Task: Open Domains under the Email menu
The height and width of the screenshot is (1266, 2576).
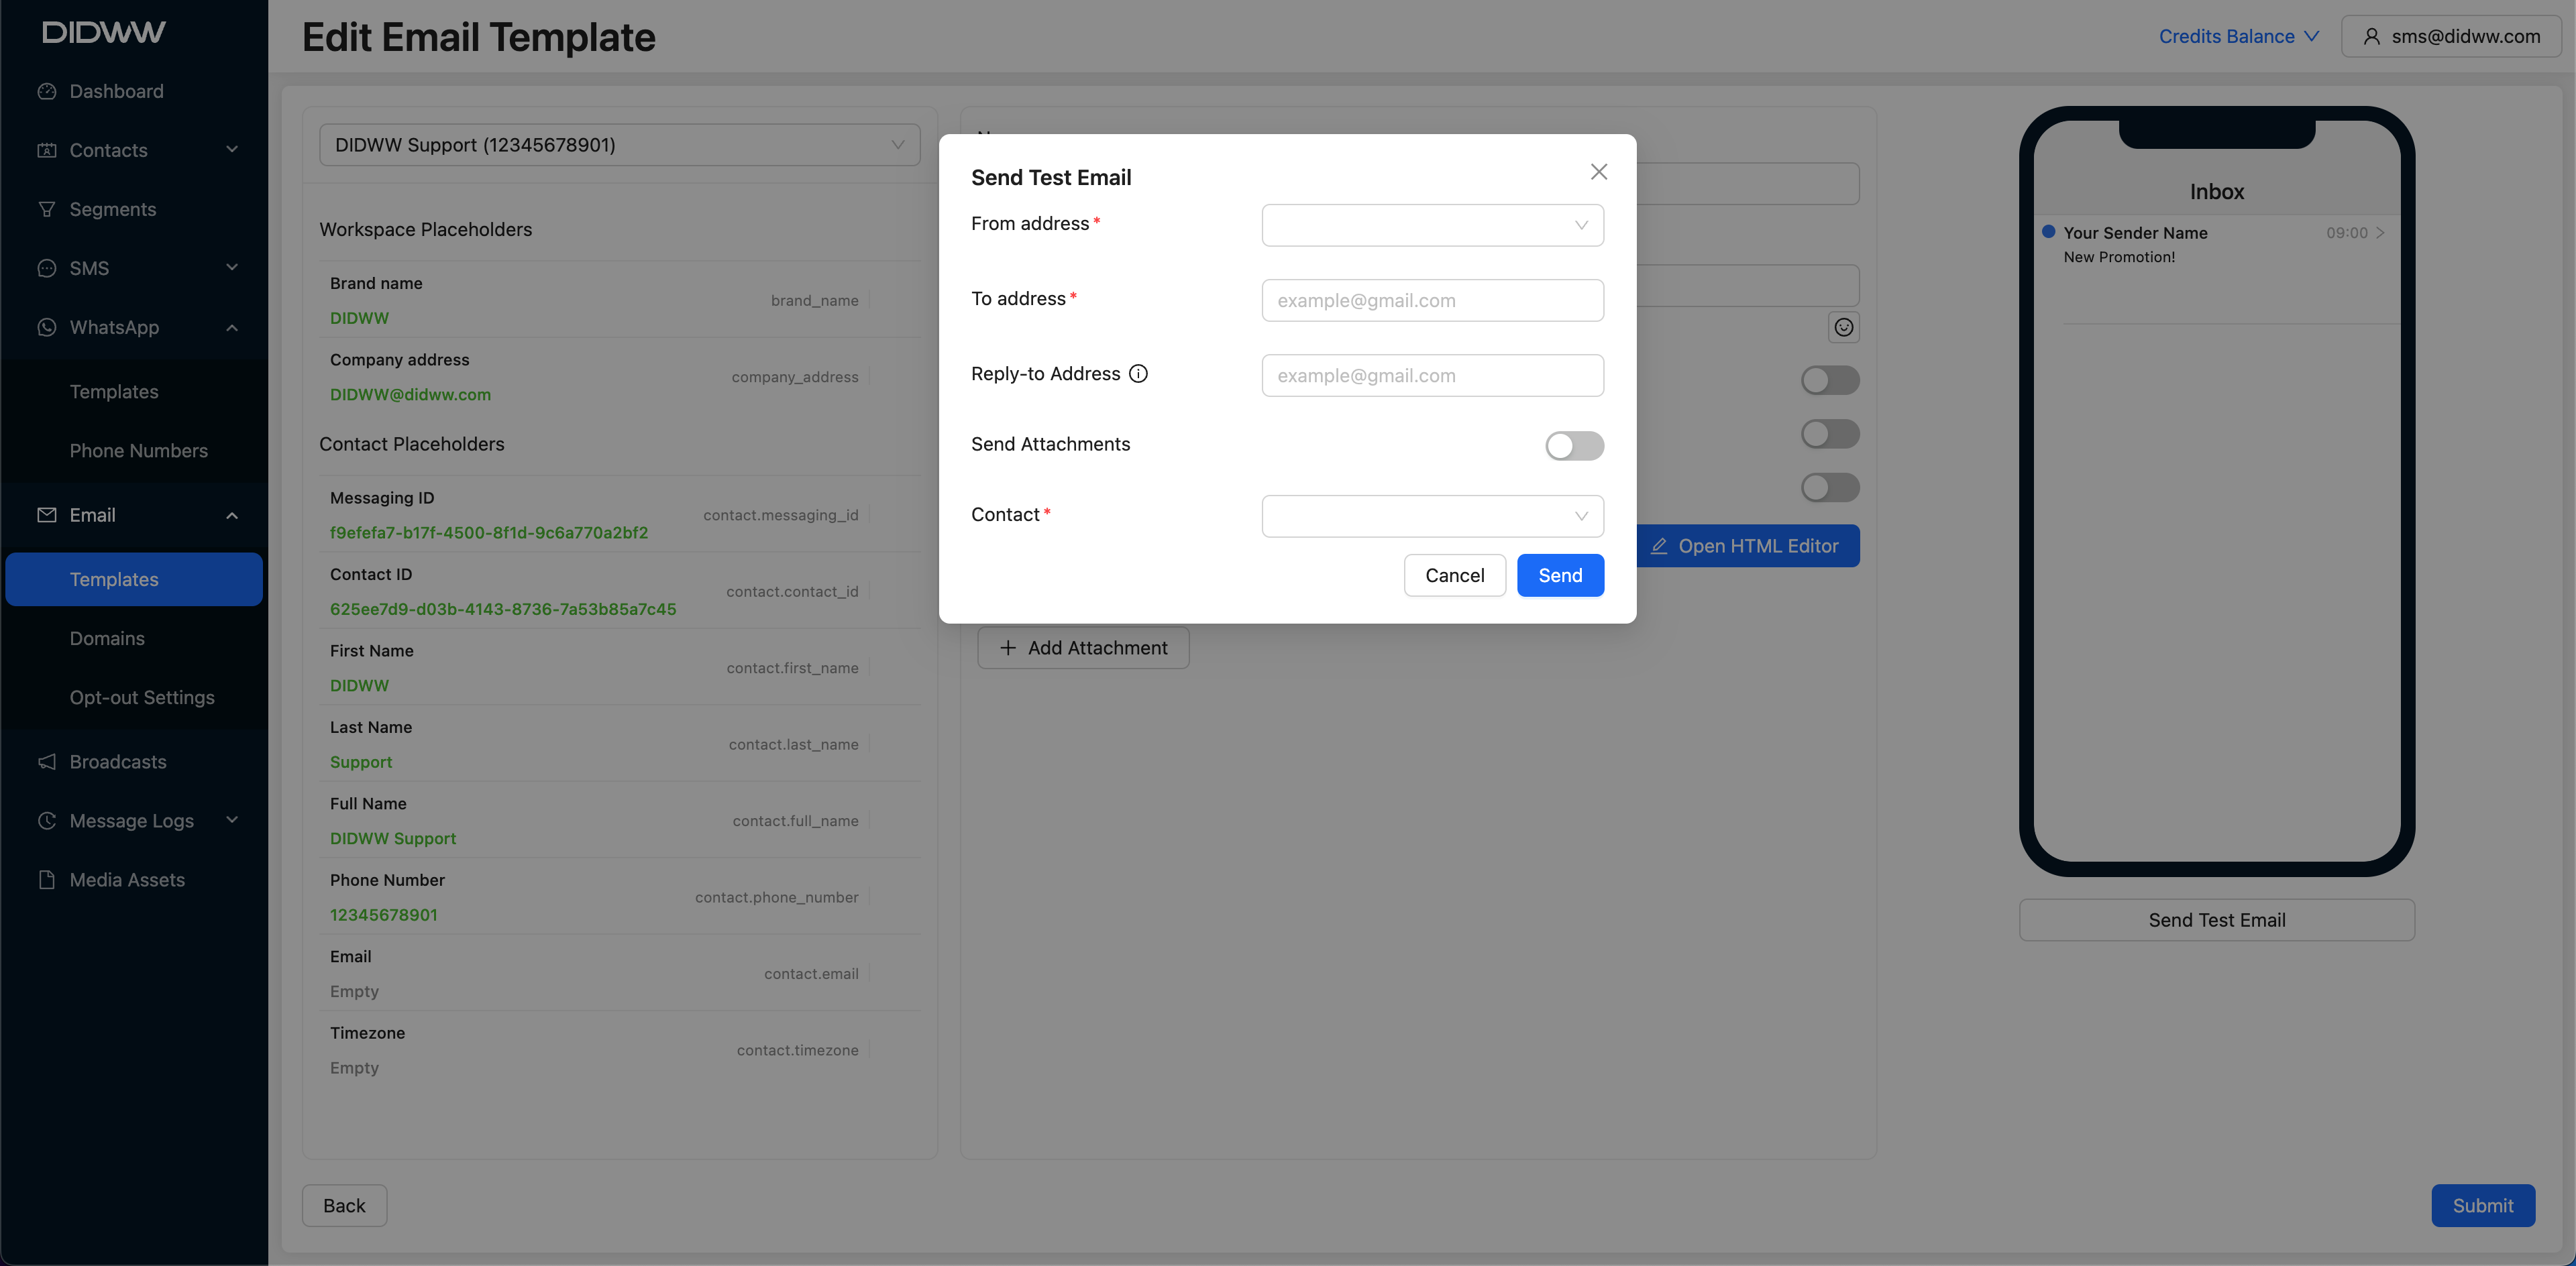Action: (107, 638)
